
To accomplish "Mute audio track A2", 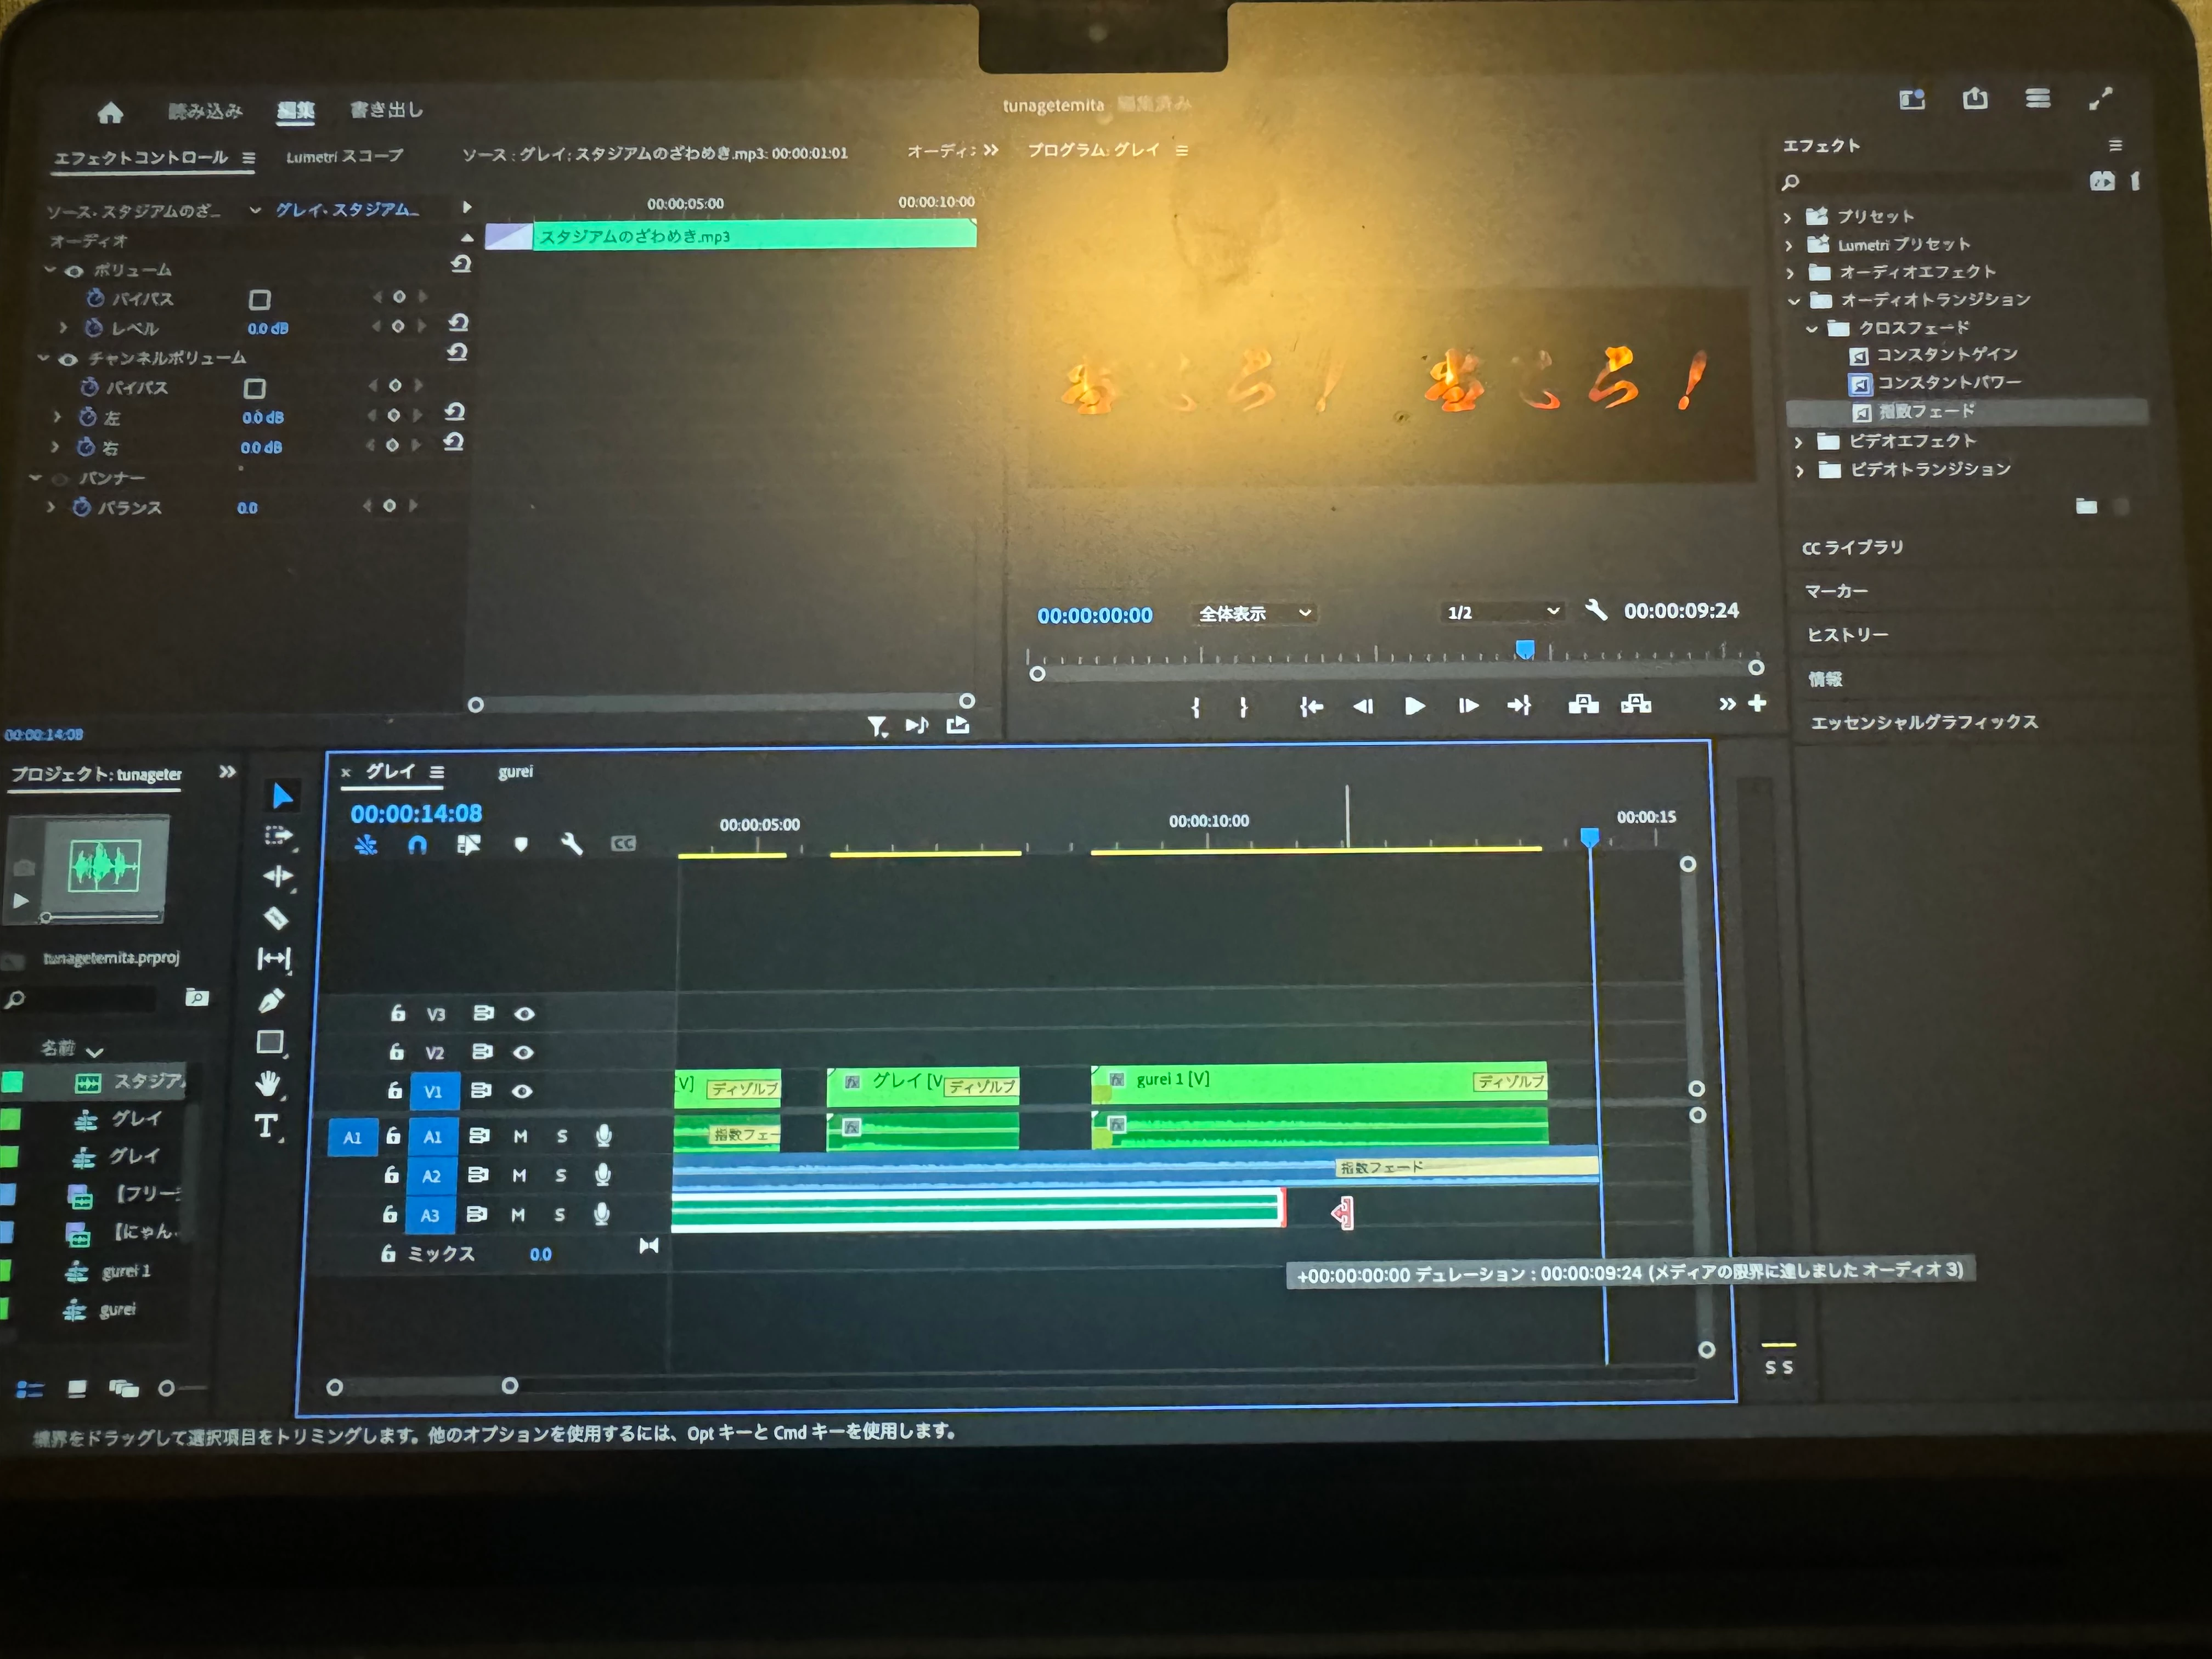I will (519, 1175).
